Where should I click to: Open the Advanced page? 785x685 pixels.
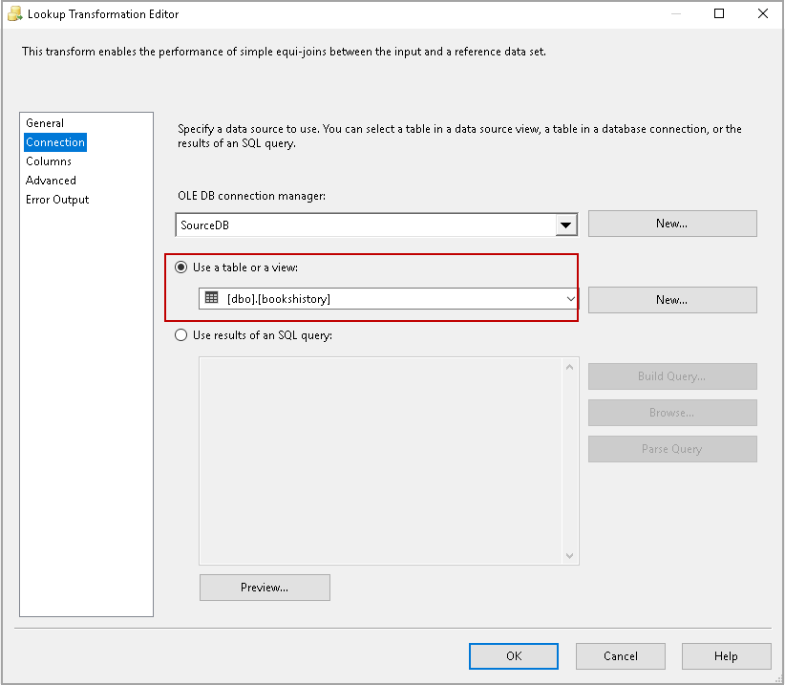pyautogui.click(x=51, y=180)
